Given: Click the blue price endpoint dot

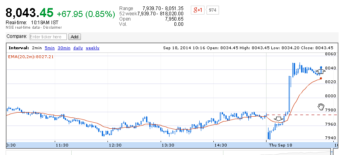Looking at the screenshot, I should click(321, 67).
